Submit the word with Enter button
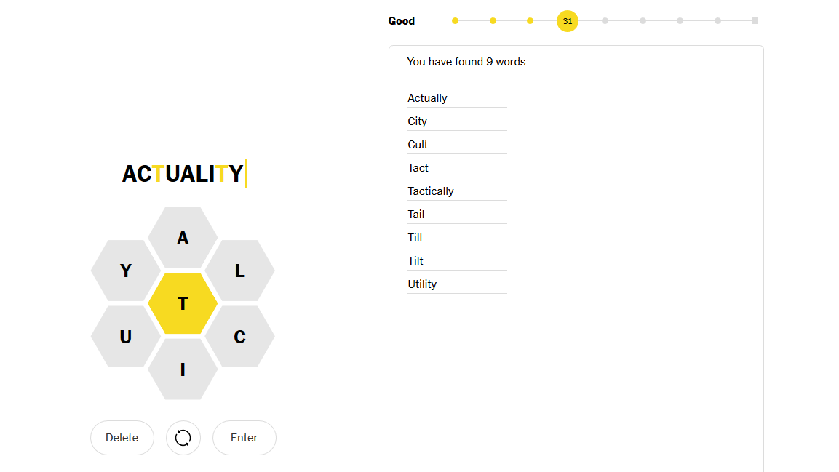Image resolution: width=839 pixels, height=472 pixels. point(244,438)
